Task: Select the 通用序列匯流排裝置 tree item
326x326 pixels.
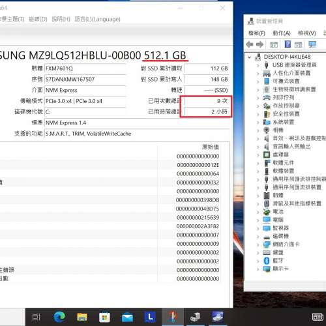Action: coord(297,187)
